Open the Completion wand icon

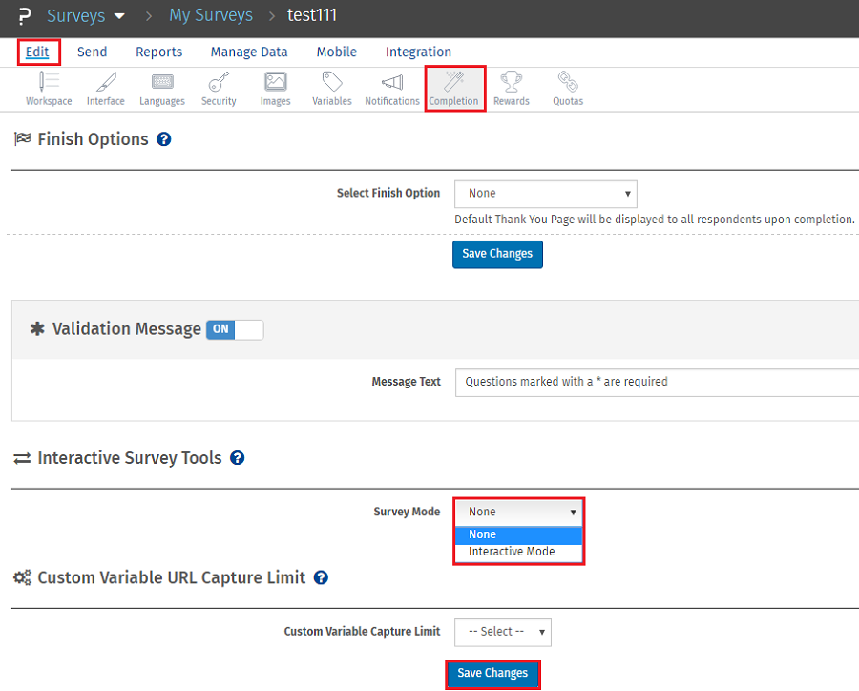[454, 89]
